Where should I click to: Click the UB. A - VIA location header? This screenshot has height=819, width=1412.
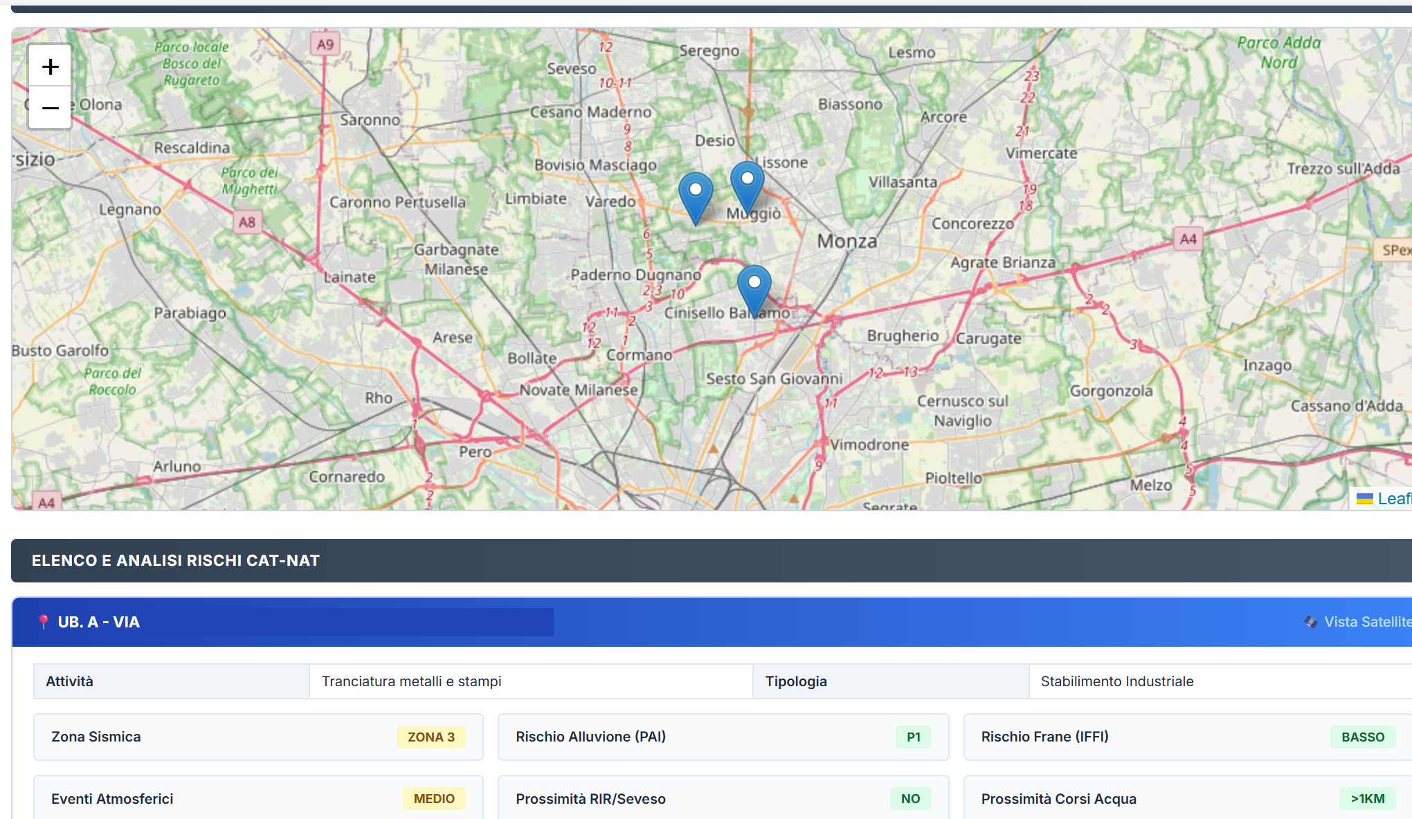(99, 622)
